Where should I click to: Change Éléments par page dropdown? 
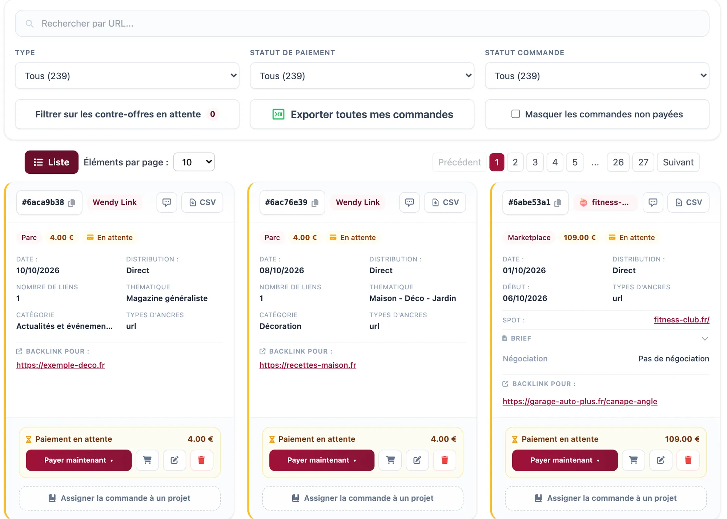tap(194, 162)
